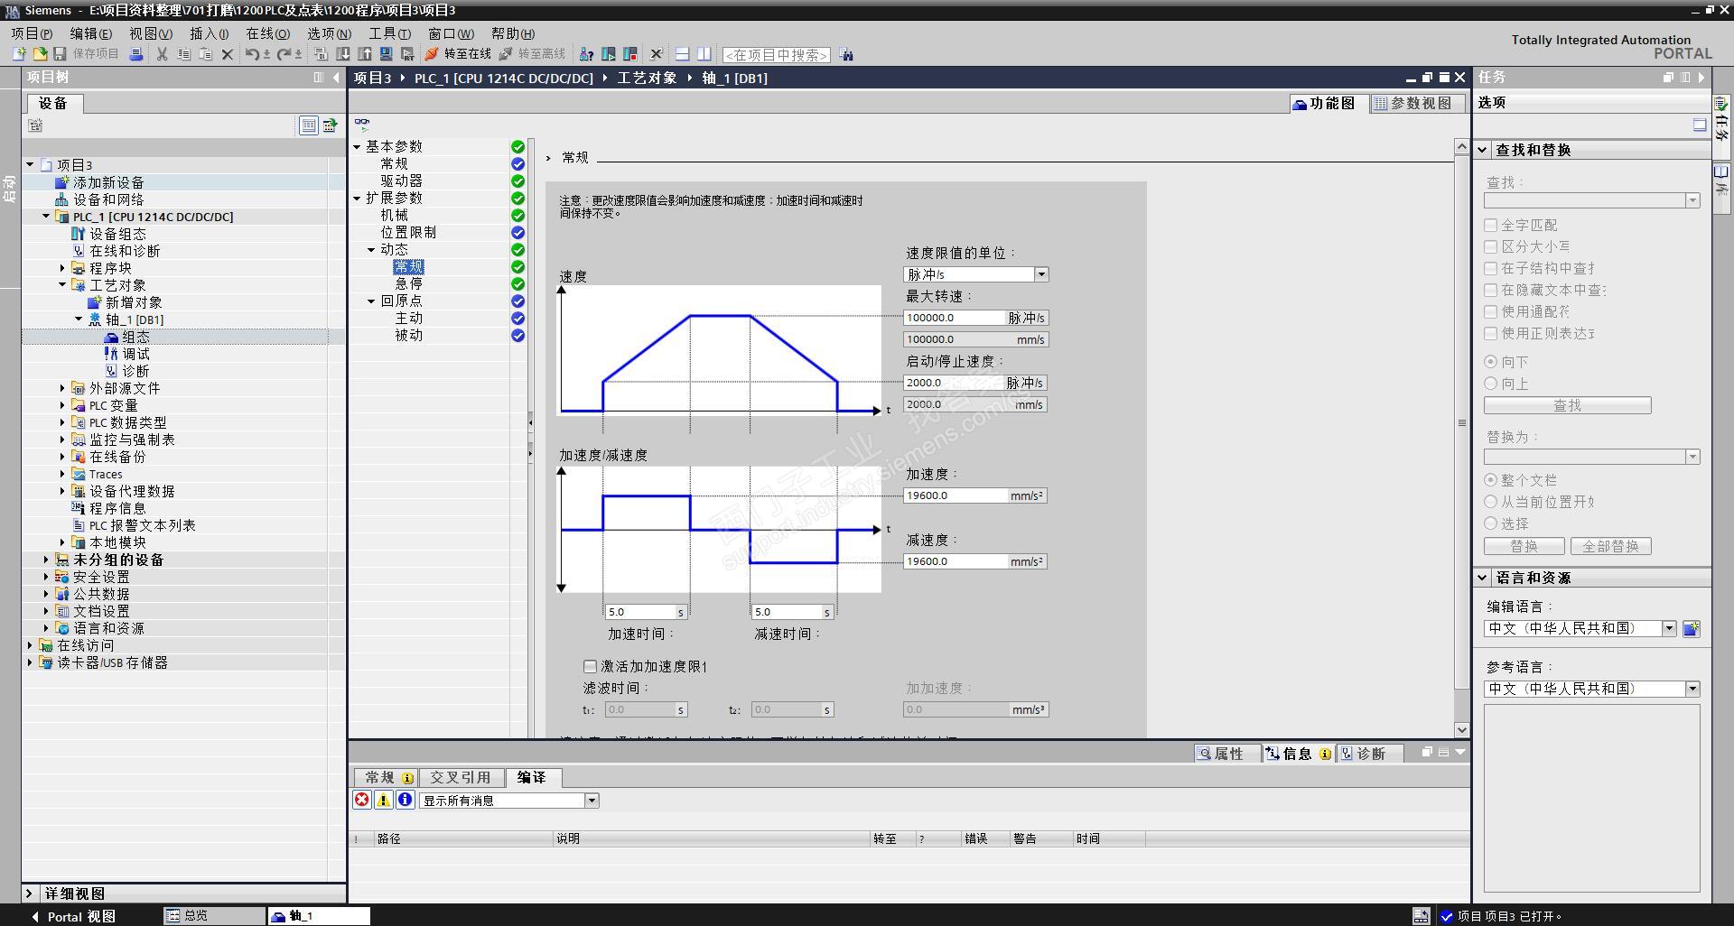
Task: Switch to the 交叉引用 tab
Action: pos(461,777)
